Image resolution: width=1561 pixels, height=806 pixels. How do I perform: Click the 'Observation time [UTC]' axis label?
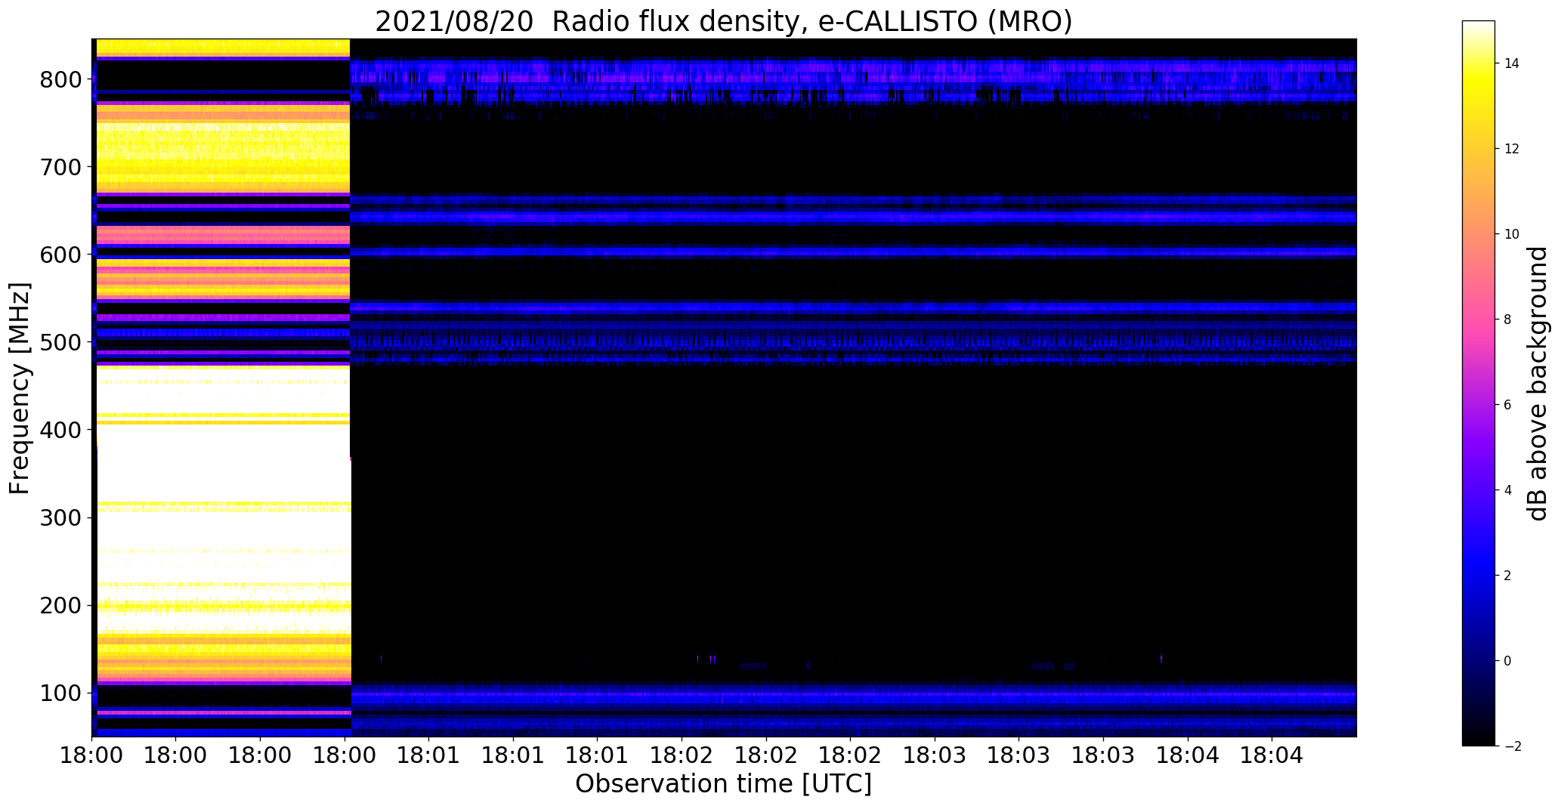click(x=723, y=784)
